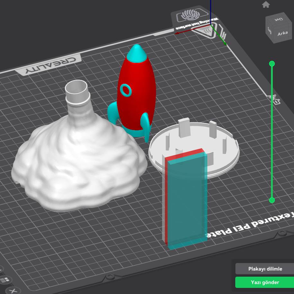Select the 'Üst' face of view cube

pyautogui.click(x=279, y=19)
